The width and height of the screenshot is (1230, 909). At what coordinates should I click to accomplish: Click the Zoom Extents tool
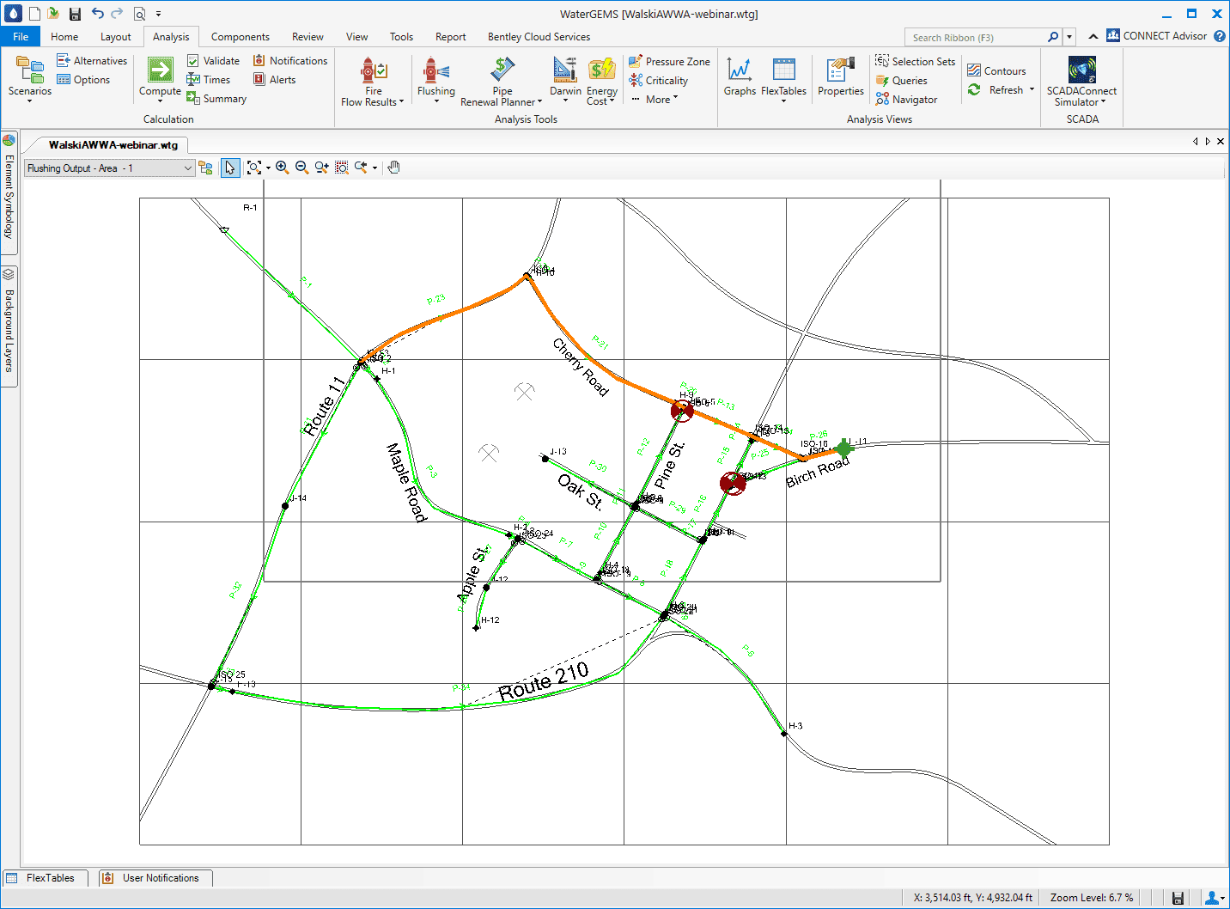(253, 168)
